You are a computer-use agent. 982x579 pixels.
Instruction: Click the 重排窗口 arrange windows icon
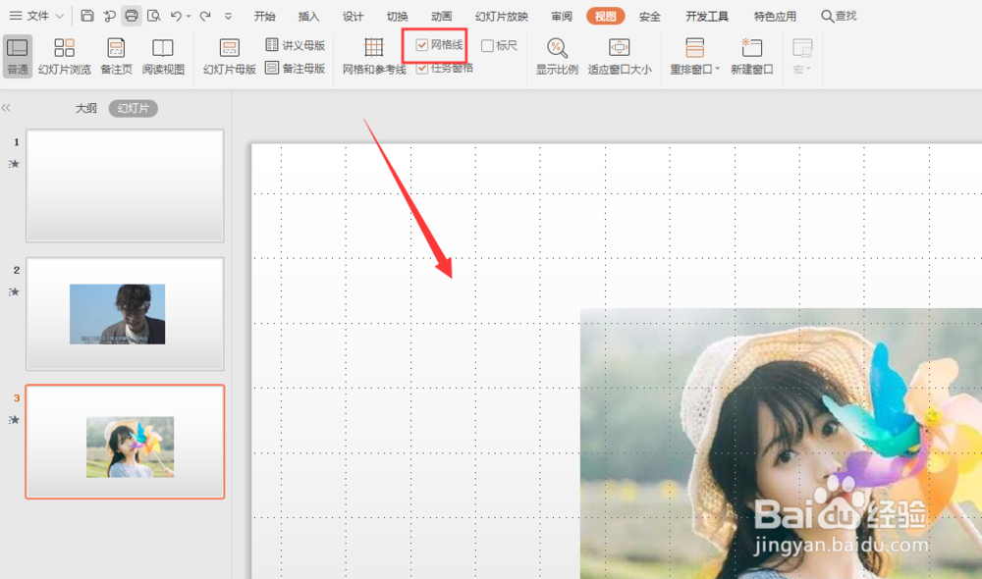point(694,47)
